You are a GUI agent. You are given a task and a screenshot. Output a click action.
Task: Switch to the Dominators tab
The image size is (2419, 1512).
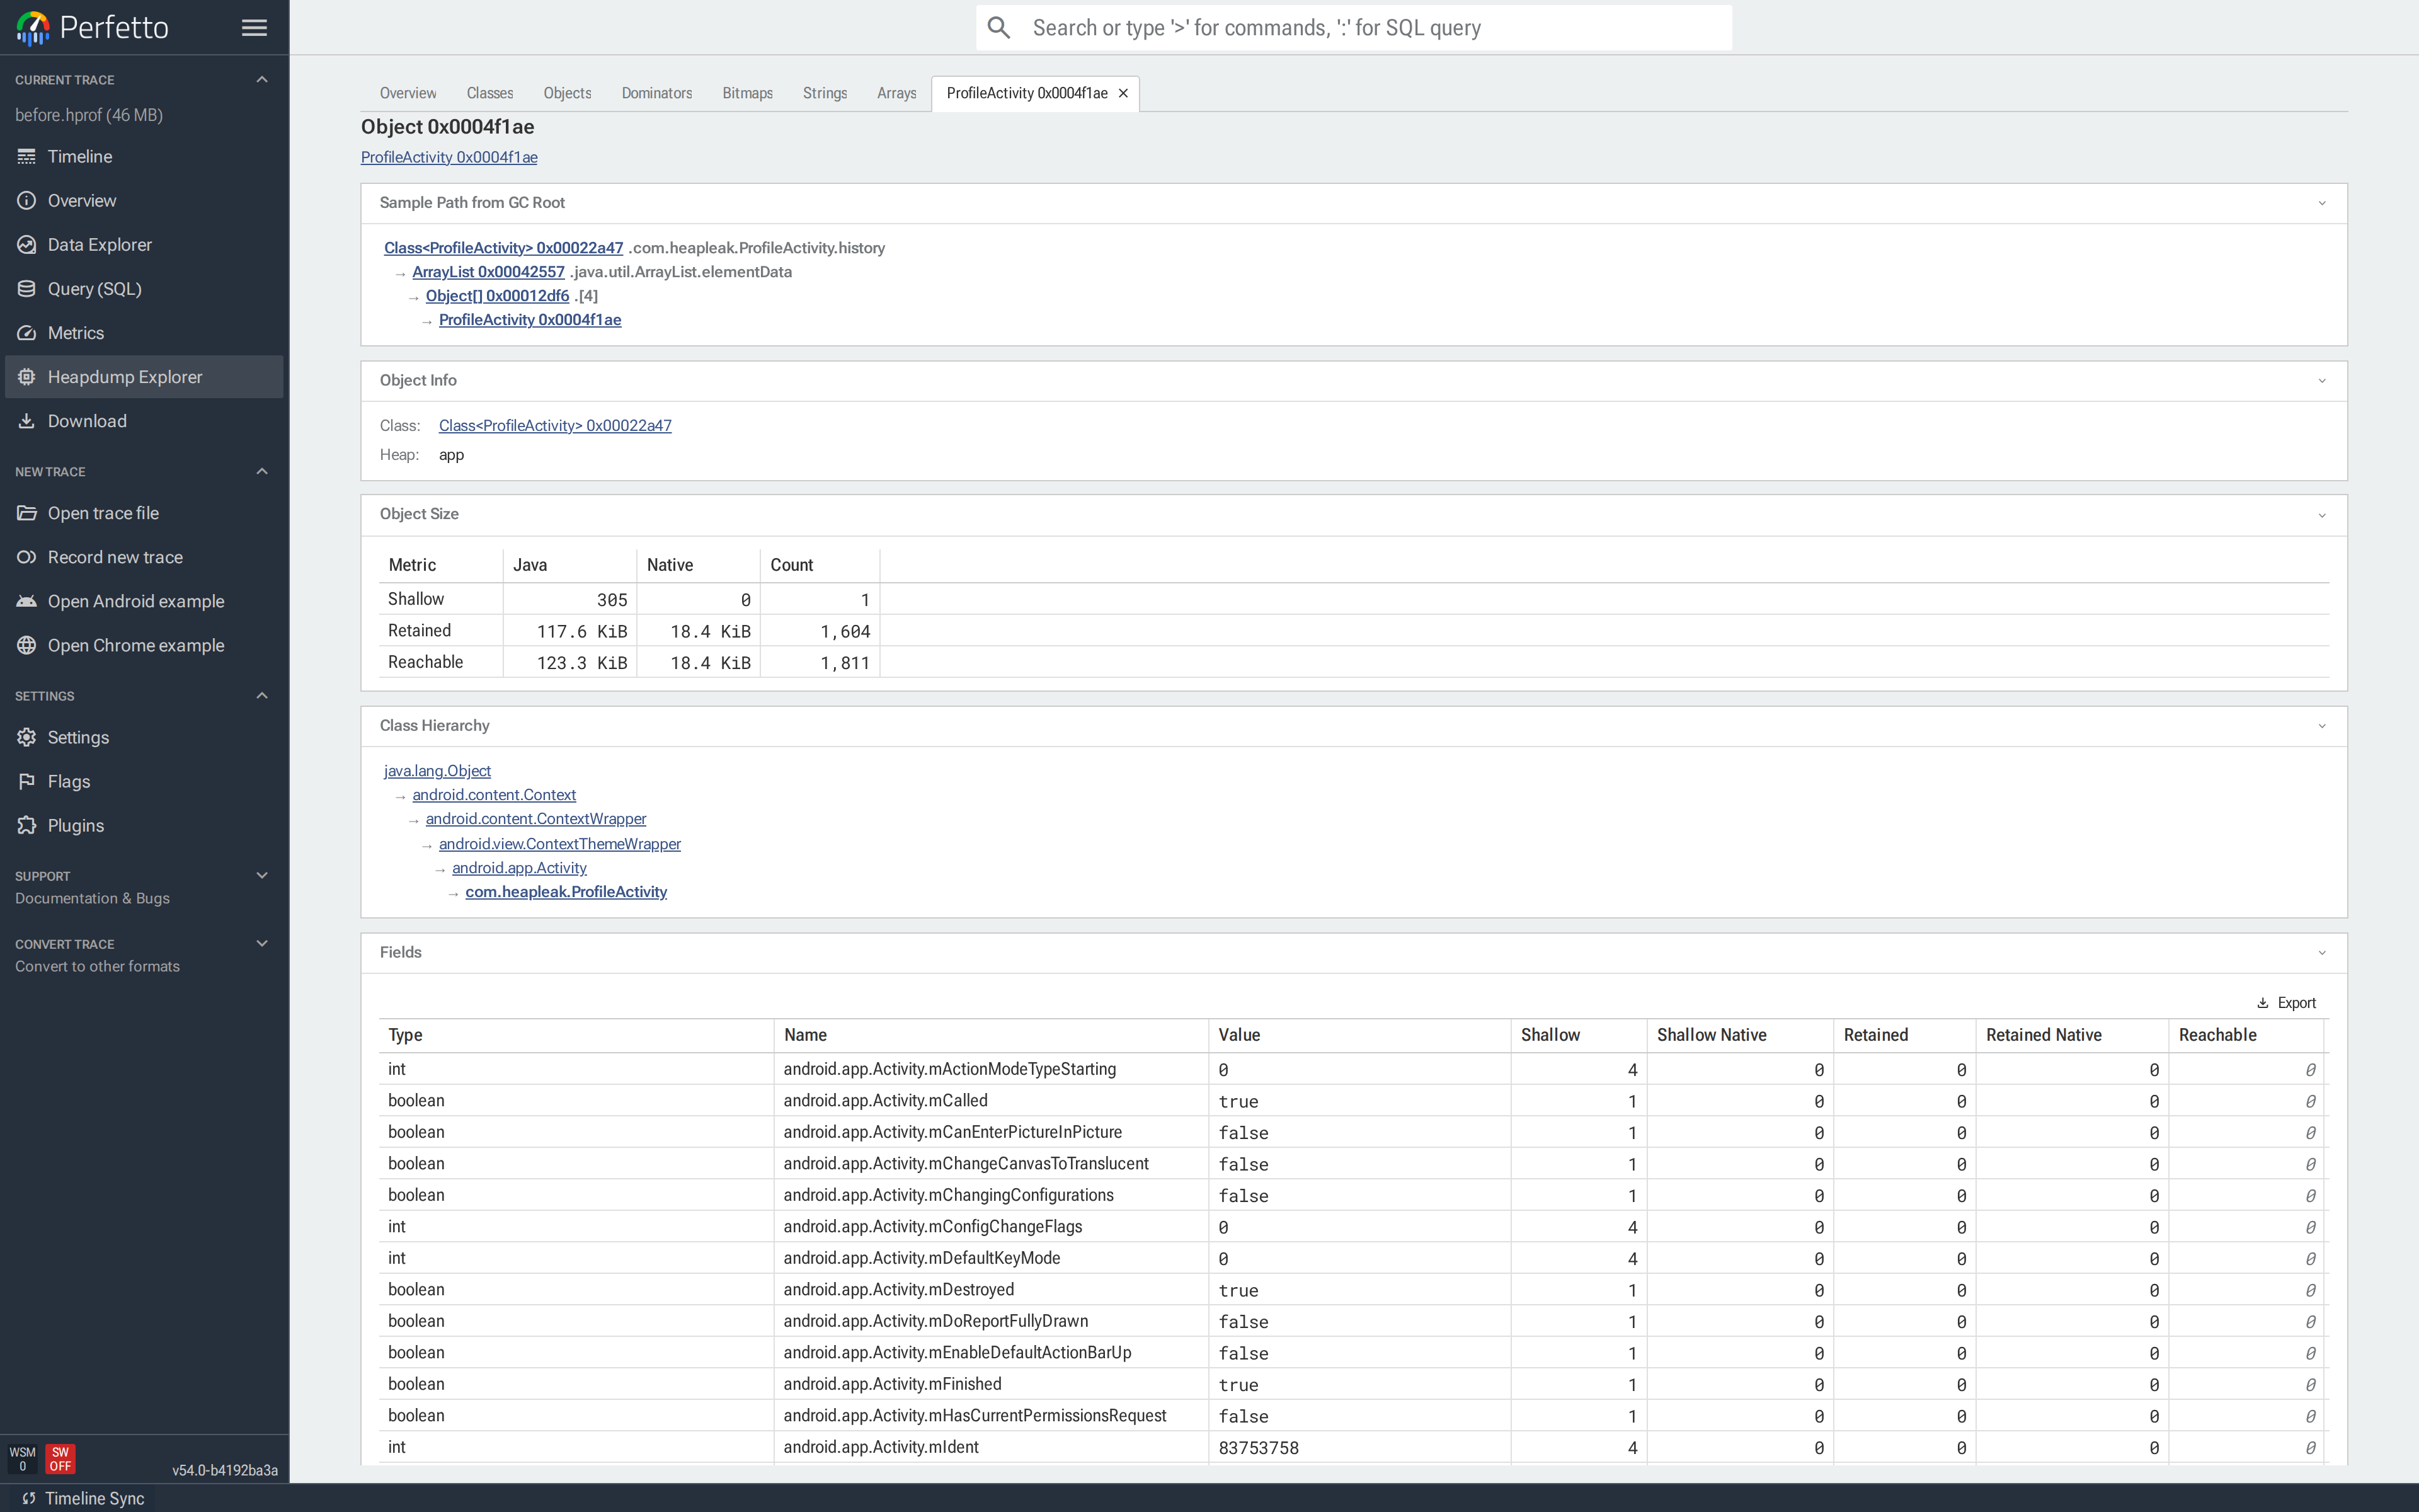pyautogui.click(x=657, y=93)
